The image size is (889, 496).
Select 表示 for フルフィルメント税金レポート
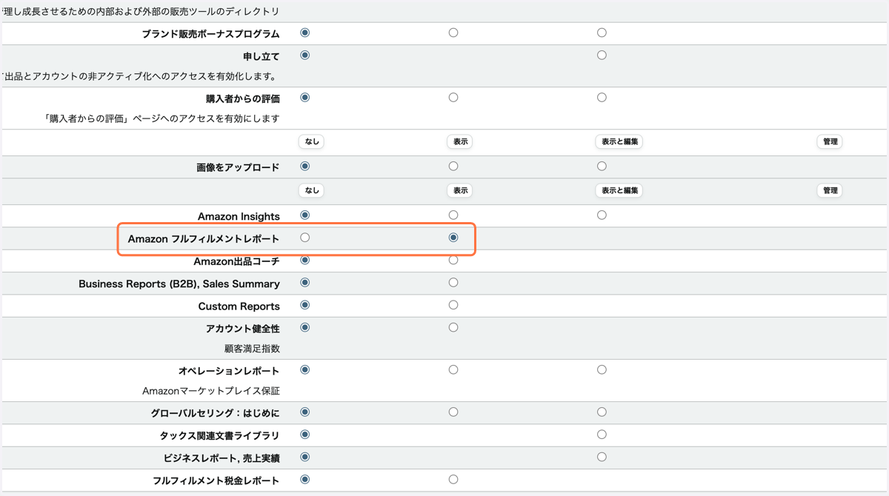[453, 479]
